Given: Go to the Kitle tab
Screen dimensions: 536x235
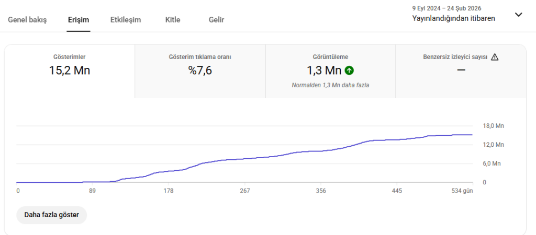Looking at the screenshot, I should tap(173, 20).
